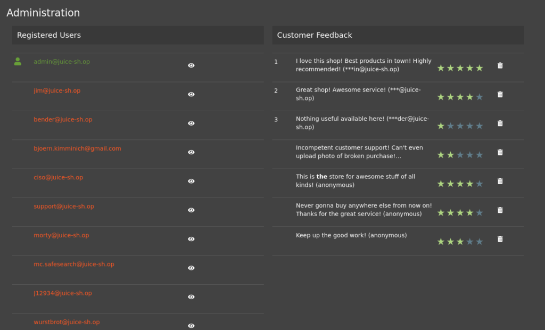View jim@juice-sh.op user details via eye icon

pyautogui.click(x=191, y=94)
